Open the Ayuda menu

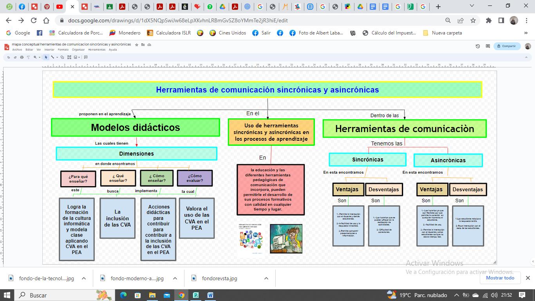click(113, 50)
